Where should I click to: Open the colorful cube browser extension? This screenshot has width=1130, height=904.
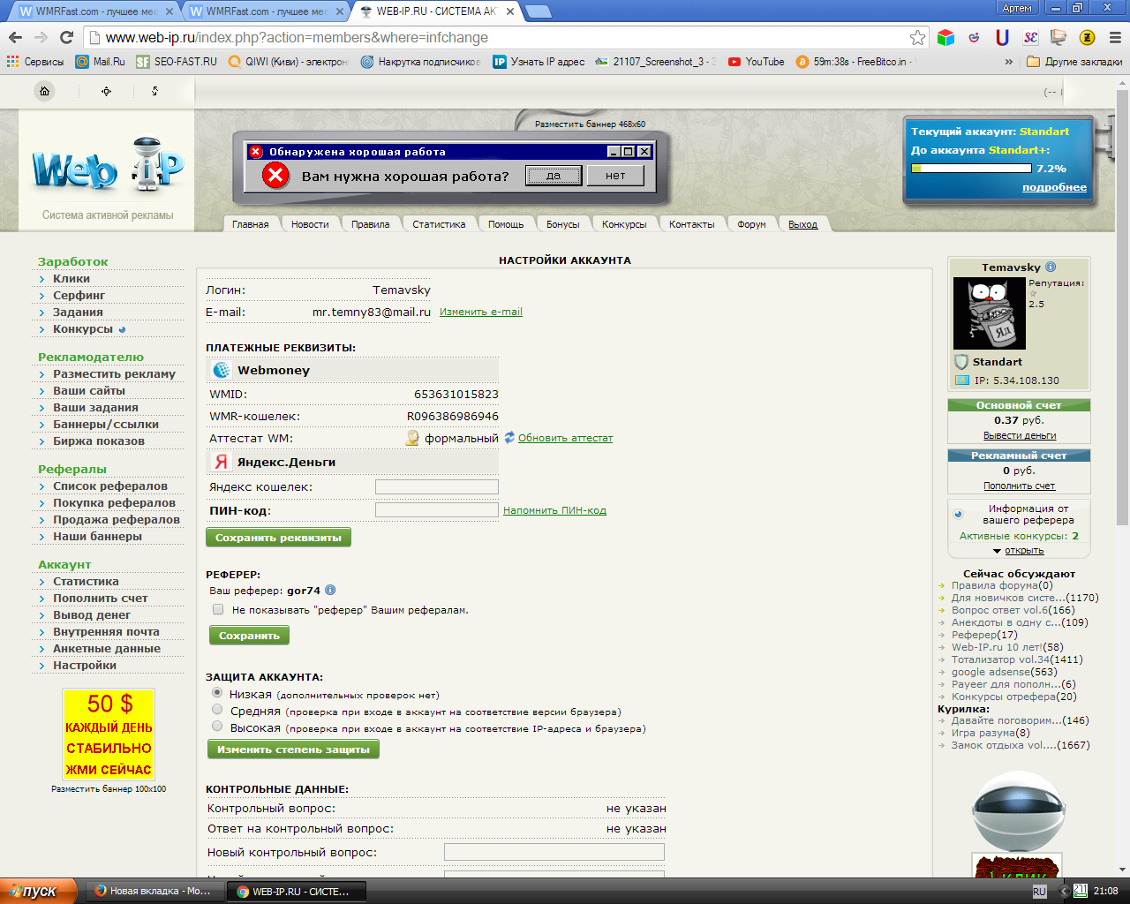(946, 37)
